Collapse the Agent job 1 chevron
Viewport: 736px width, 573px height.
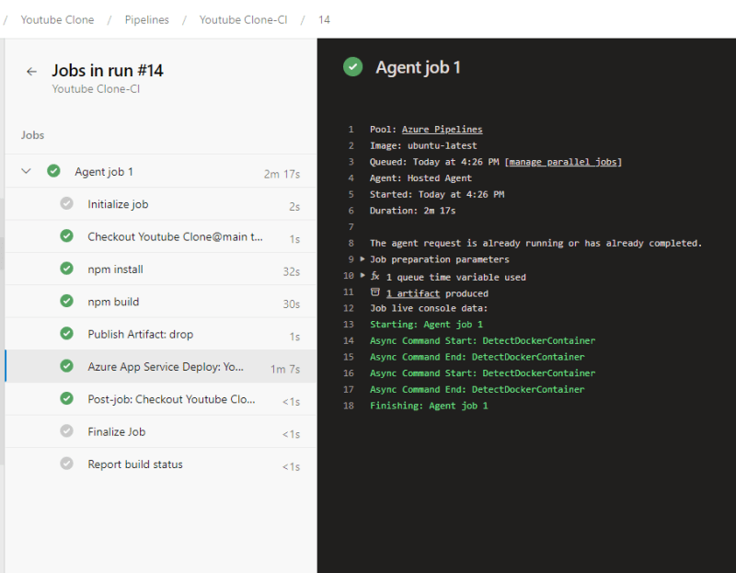27,171
